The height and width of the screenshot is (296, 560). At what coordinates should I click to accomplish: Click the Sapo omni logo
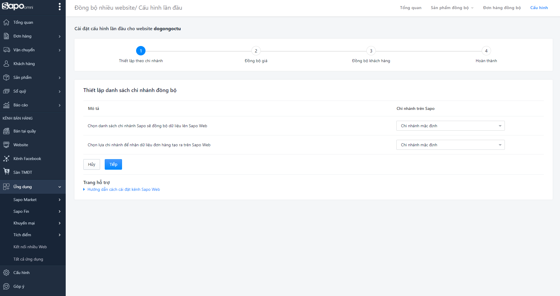pyautogui.click(x=18, y=6)
